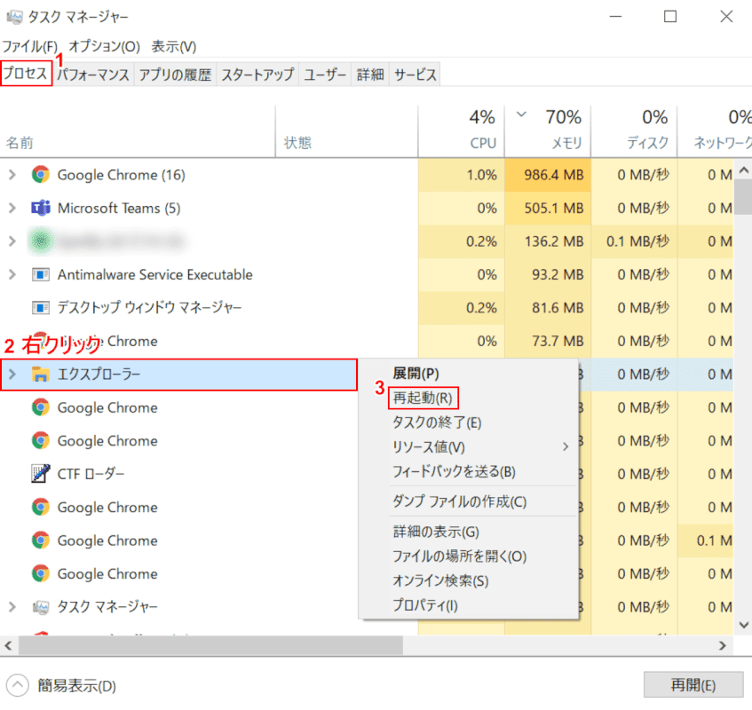Expand the blurred process group
Screen dimensions: 752x710
(12, 241)
